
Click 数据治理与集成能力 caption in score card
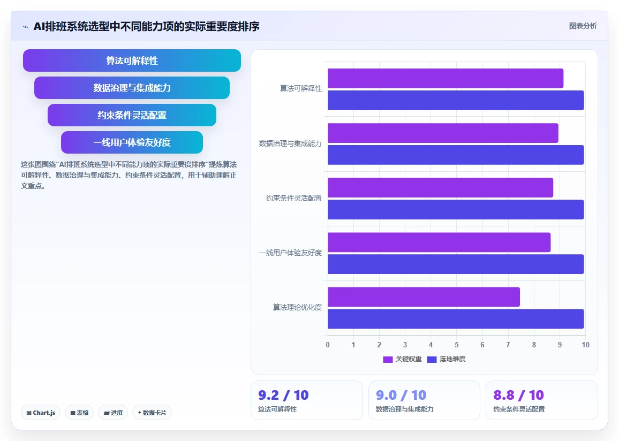pyautogui.click(x=405, y=409)
